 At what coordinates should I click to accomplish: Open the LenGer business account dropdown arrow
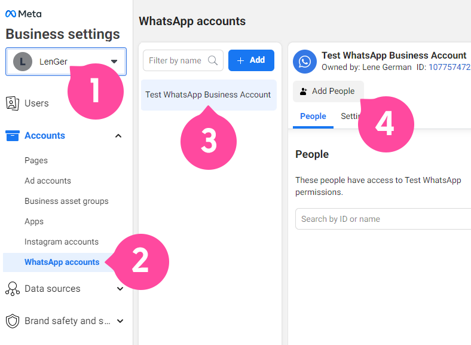pyautogui.click(x=114, y=62)
